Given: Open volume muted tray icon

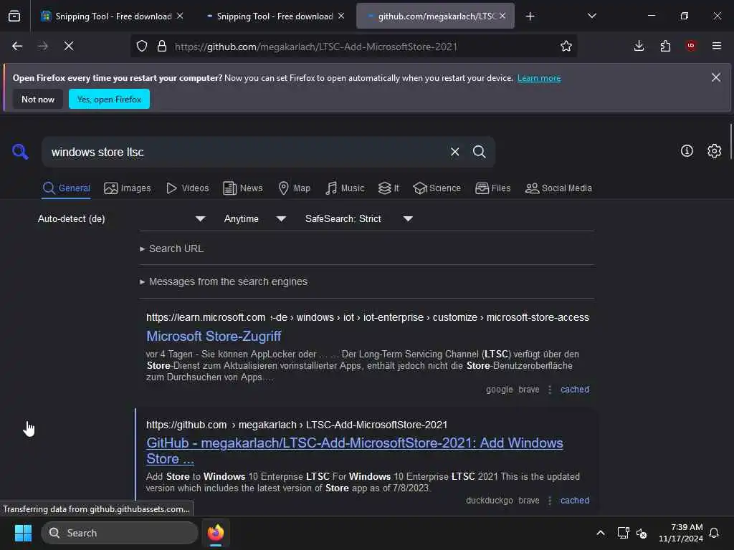Looking at the screenshot, I should 642,533.
